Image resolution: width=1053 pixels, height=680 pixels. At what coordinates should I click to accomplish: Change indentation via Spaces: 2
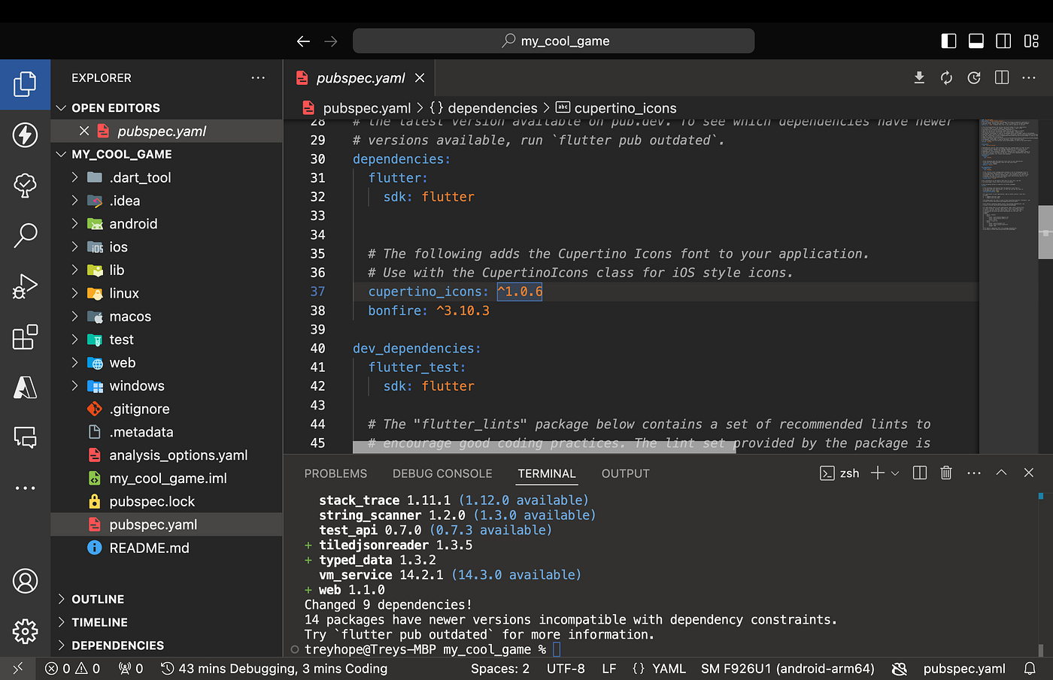[500, 669]
